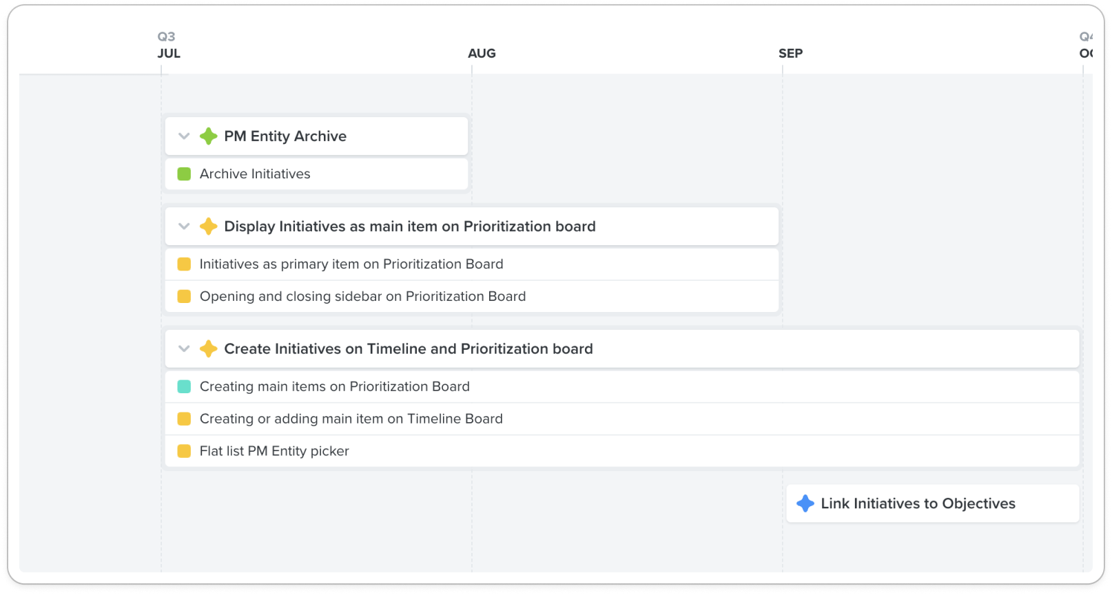This screenshot has height=595, width=1112.
Task: Click the yellow square beside Opening and closing sidebar
Action: pyautogui.click(x=184, y=297)
